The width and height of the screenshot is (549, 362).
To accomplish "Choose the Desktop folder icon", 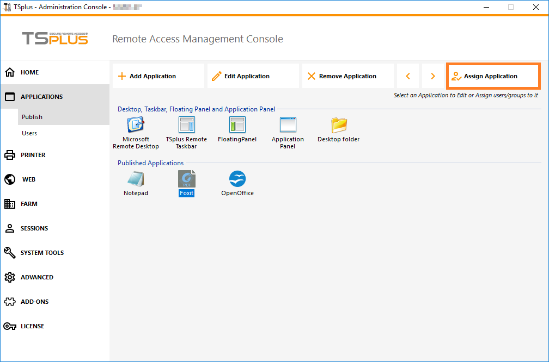I will [339, 126].
